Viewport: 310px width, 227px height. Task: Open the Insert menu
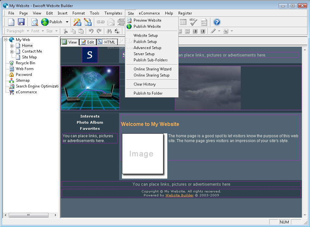pyautogui.click(x=62, y=13)
